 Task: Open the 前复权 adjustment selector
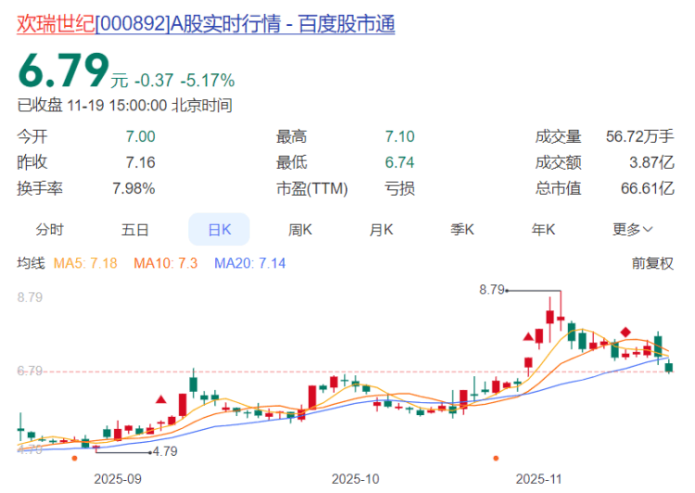point(652,263)
